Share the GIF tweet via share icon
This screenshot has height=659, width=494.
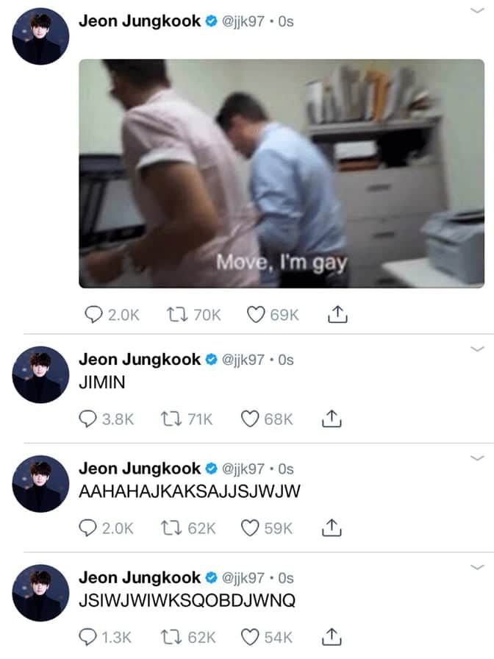pos(337,314)
